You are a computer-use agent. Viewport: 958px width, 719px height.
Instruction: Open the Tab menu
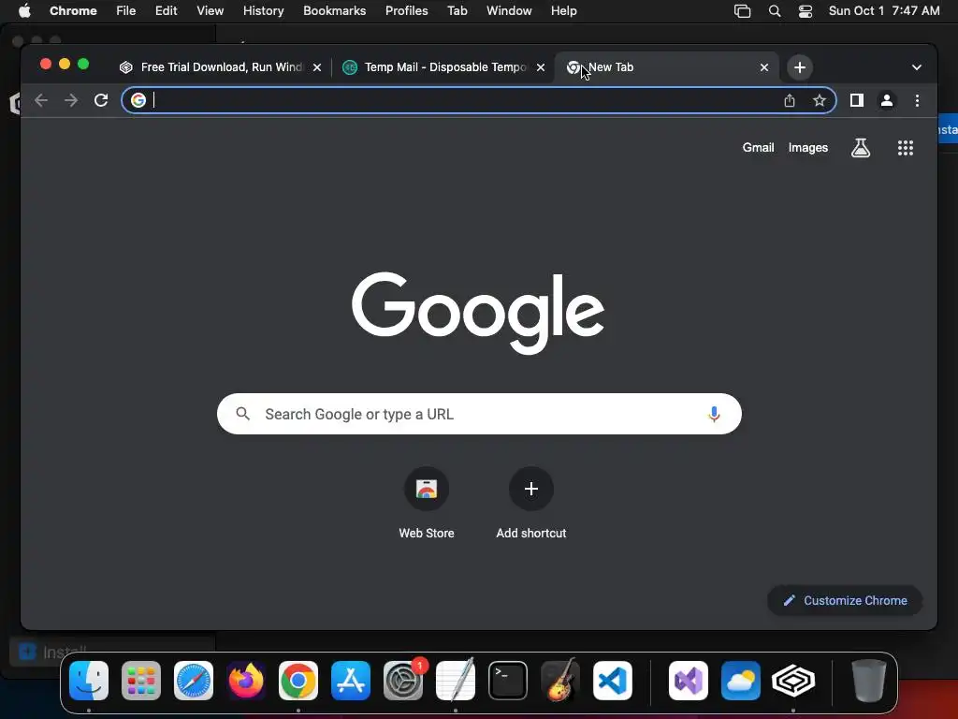pos(457,10)
